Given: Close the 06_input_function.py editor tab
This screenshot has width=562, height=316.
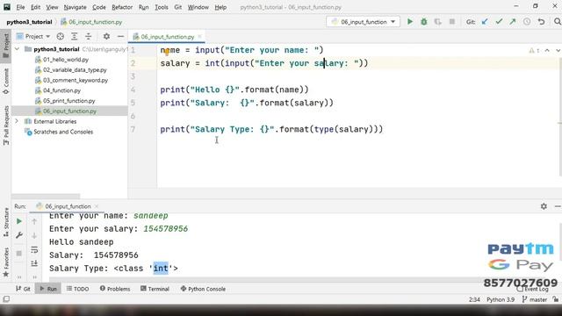Looking at the screenshot, I should 199,36.
